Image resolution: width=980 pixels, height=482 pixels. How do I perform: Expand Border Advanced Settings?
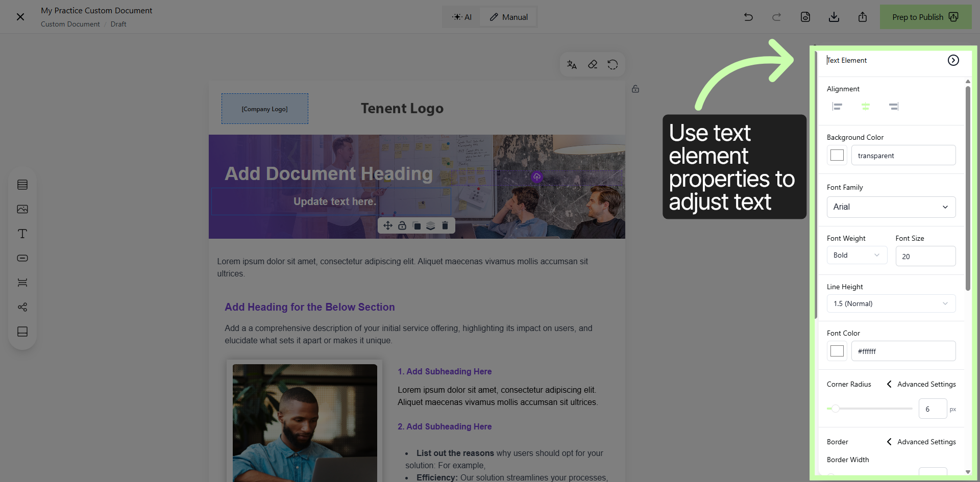click(x=921, y=442)
